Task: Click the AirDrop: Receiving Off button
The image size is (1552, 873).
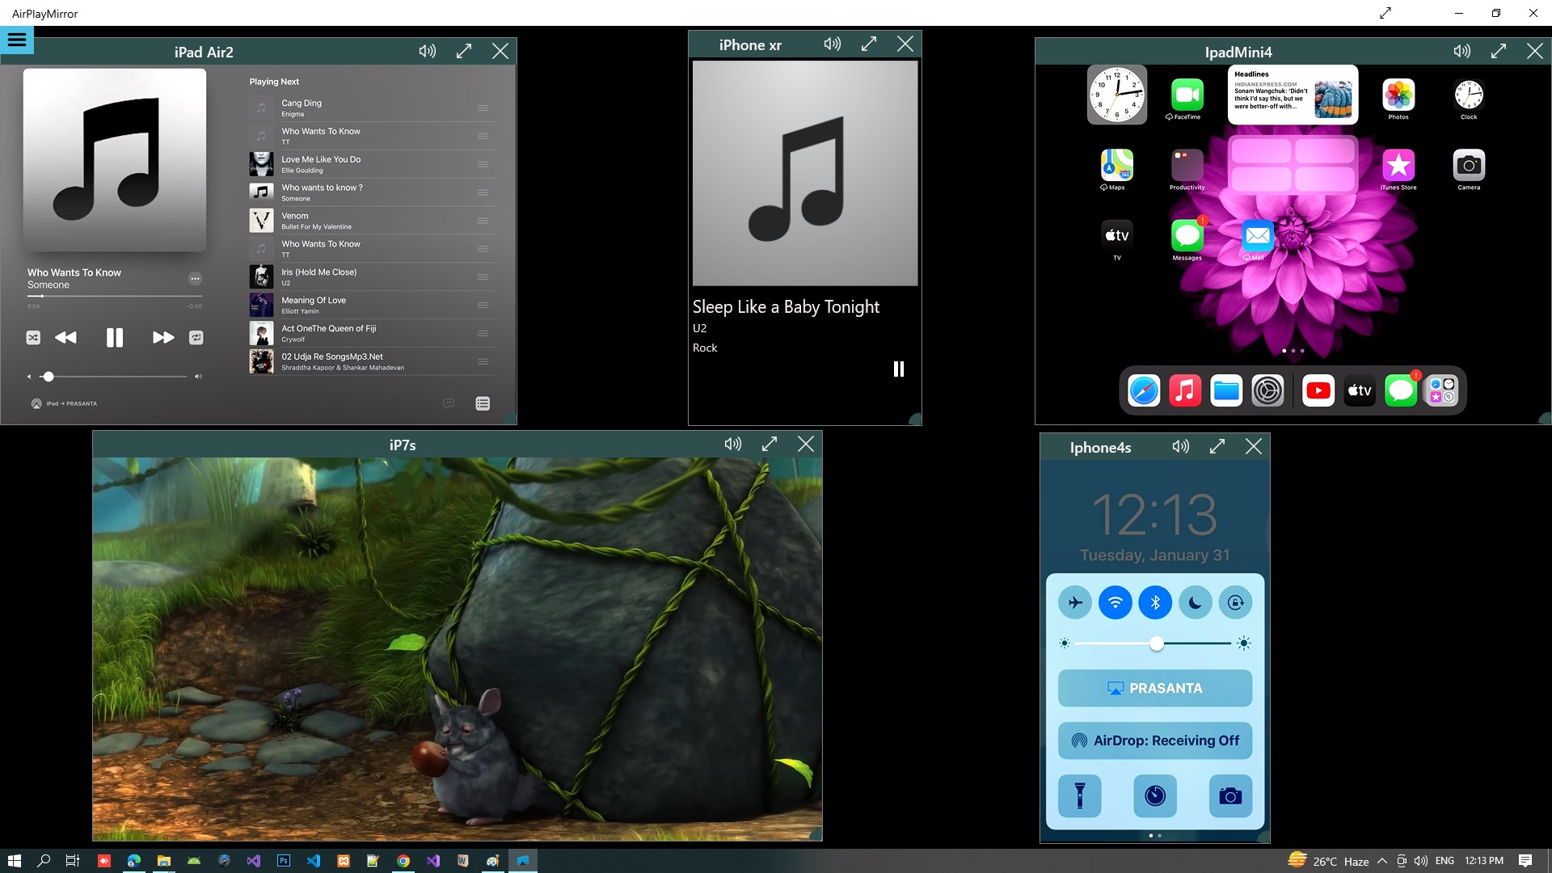Action: tap(1154, 740)
